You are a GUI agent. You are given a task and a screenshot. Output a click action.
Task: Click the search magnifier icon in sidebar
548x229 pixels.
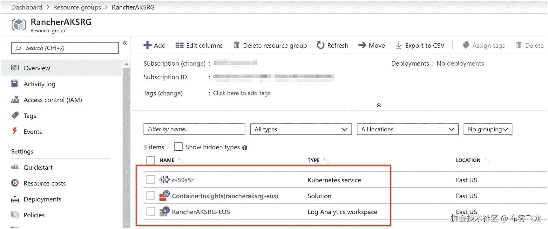click(18, 48)
